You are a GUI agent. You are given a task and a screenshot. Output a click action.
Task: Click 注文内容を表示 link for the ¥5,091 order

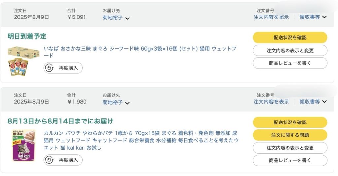pos(271,17)
